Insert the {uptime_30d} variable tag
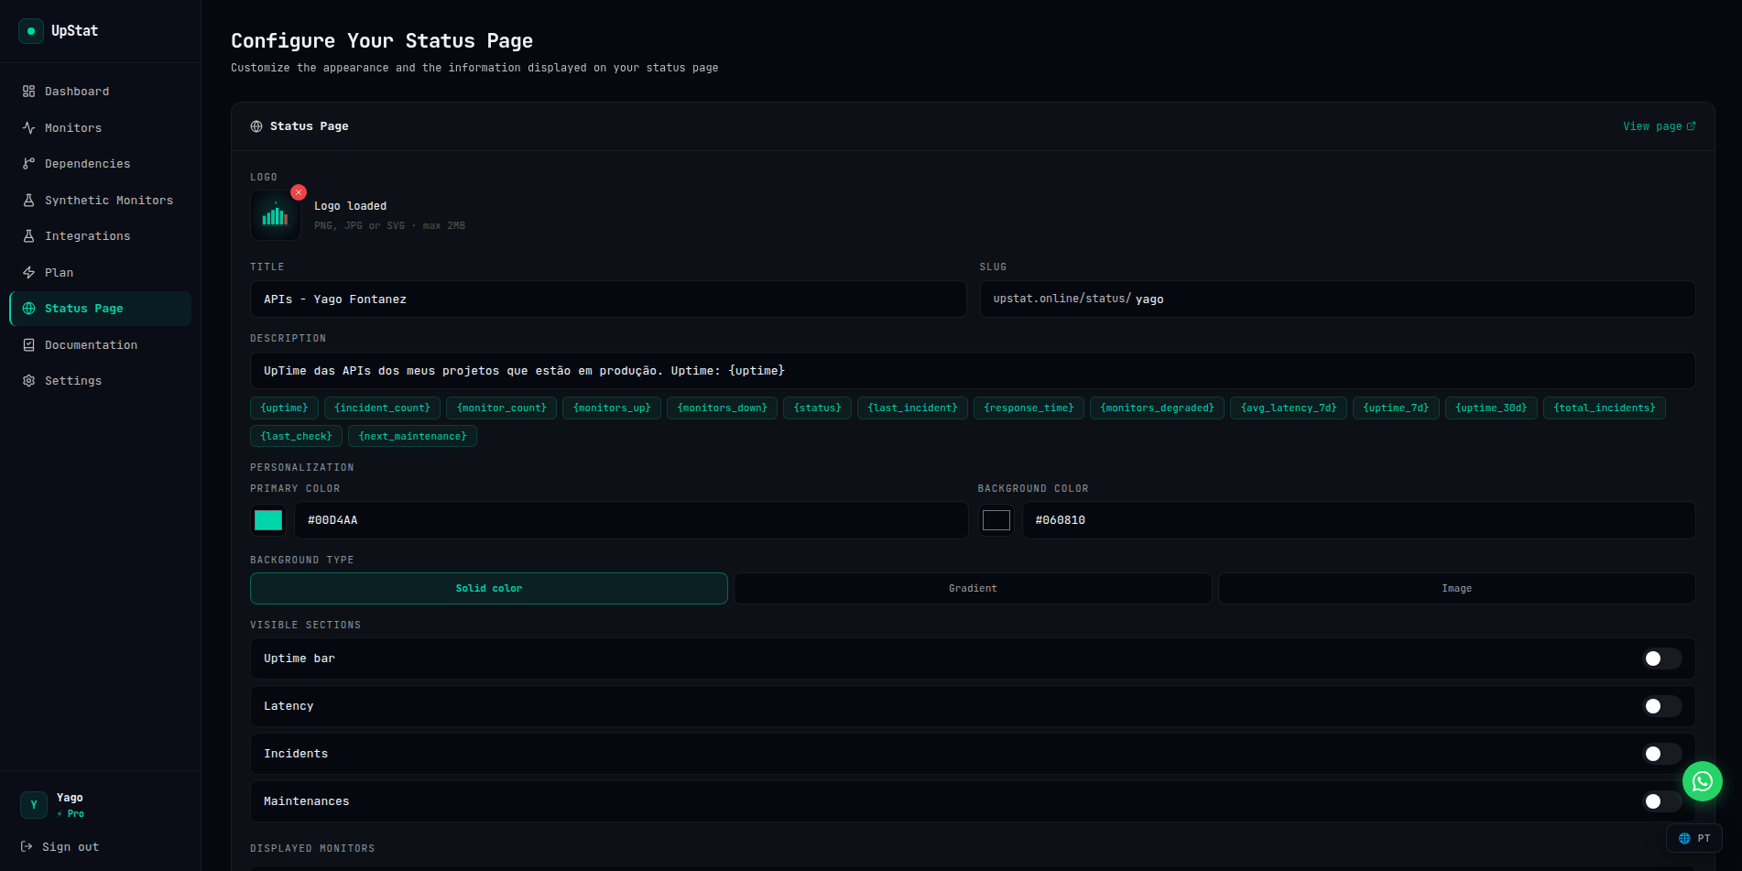1742x871 pixels. pyautogui.click(x=1491, y=408)
